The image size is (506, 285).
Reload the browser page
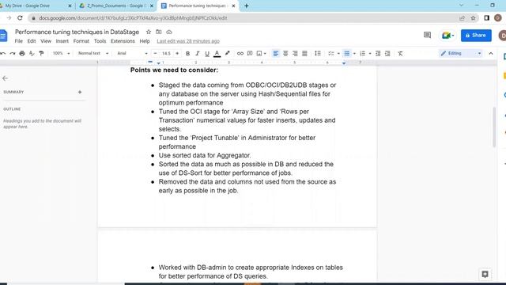20,18
